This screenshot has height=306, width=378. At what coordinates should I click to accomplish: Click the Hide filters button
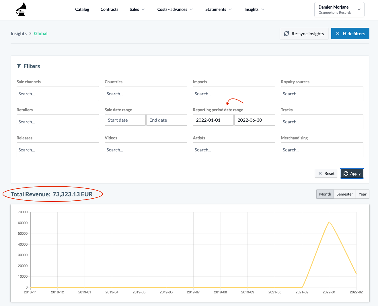tap(350, 33)
